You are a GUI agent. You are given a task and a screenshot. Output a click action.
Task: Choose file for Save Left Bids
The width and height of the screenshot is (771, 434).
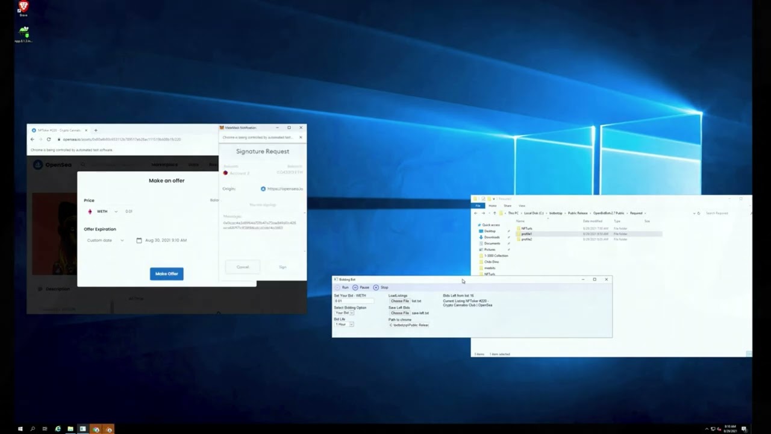399,313
